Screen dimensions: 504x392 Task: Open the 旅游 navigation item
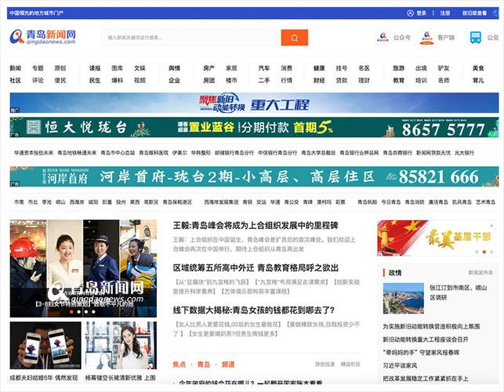pos(398,68)
